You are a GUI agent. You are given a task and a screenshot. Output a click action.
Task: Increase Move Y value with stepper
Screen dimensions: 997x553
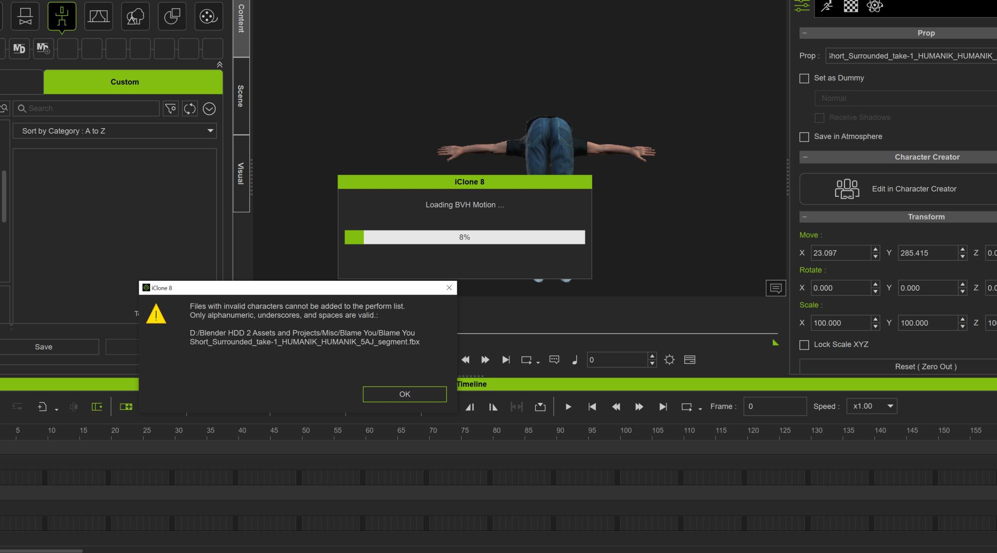pos(963,249)
